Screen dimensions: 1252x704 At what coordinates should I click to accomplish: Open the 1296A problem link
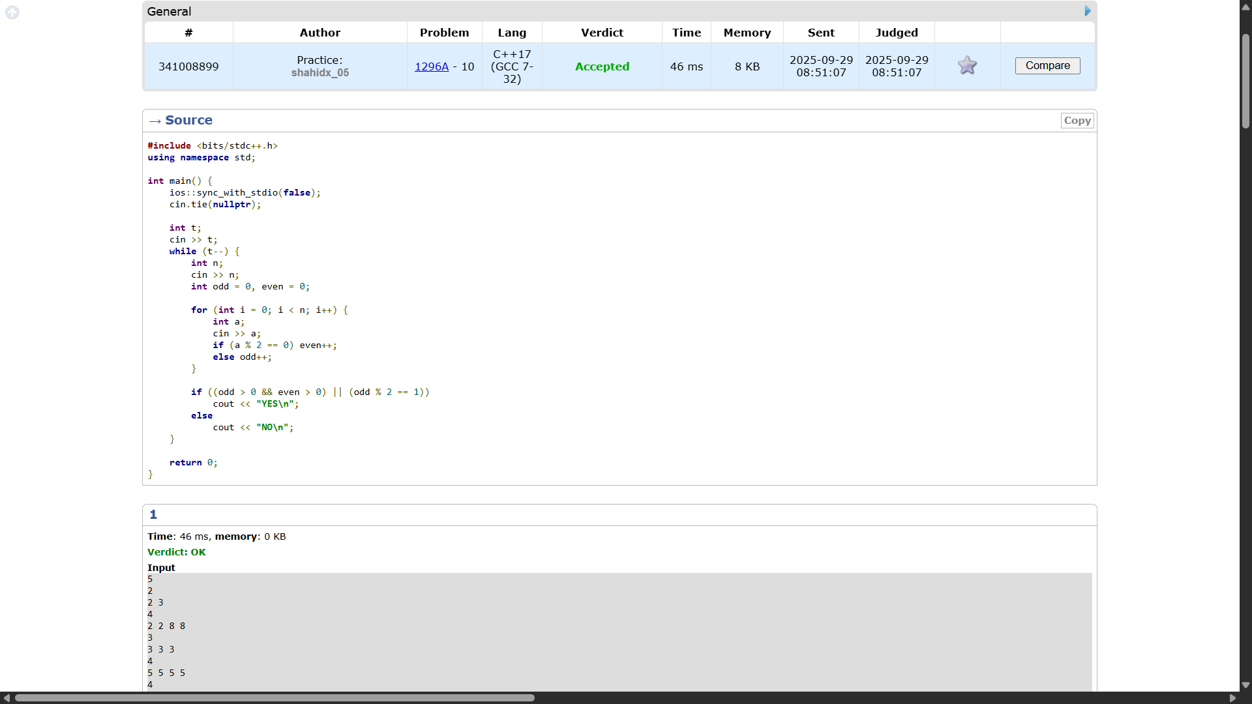click(x=432, y=66)
